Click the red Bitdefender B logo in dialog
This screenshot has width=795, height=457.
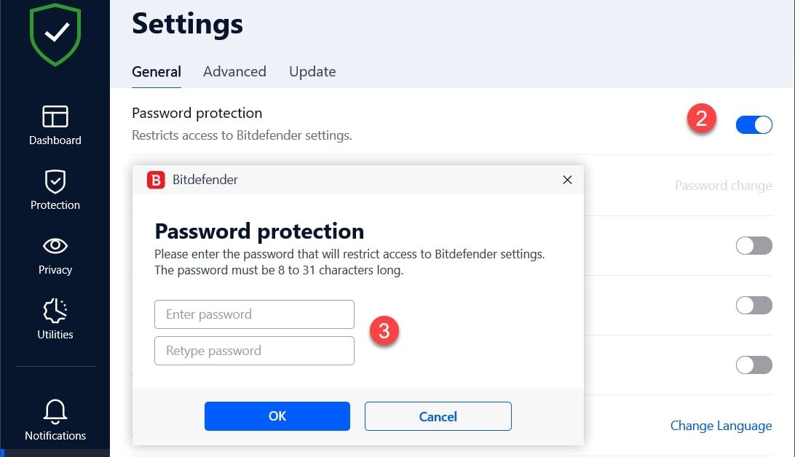(x=156, y=180)
